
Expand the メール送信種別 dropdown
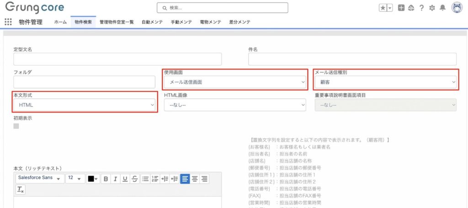[x=385, y=82]
